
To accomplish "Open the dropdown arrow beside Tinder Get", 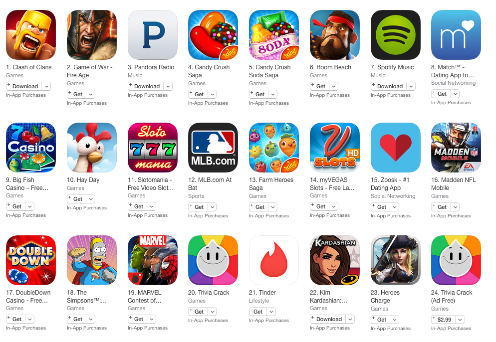I will (271, 312).
